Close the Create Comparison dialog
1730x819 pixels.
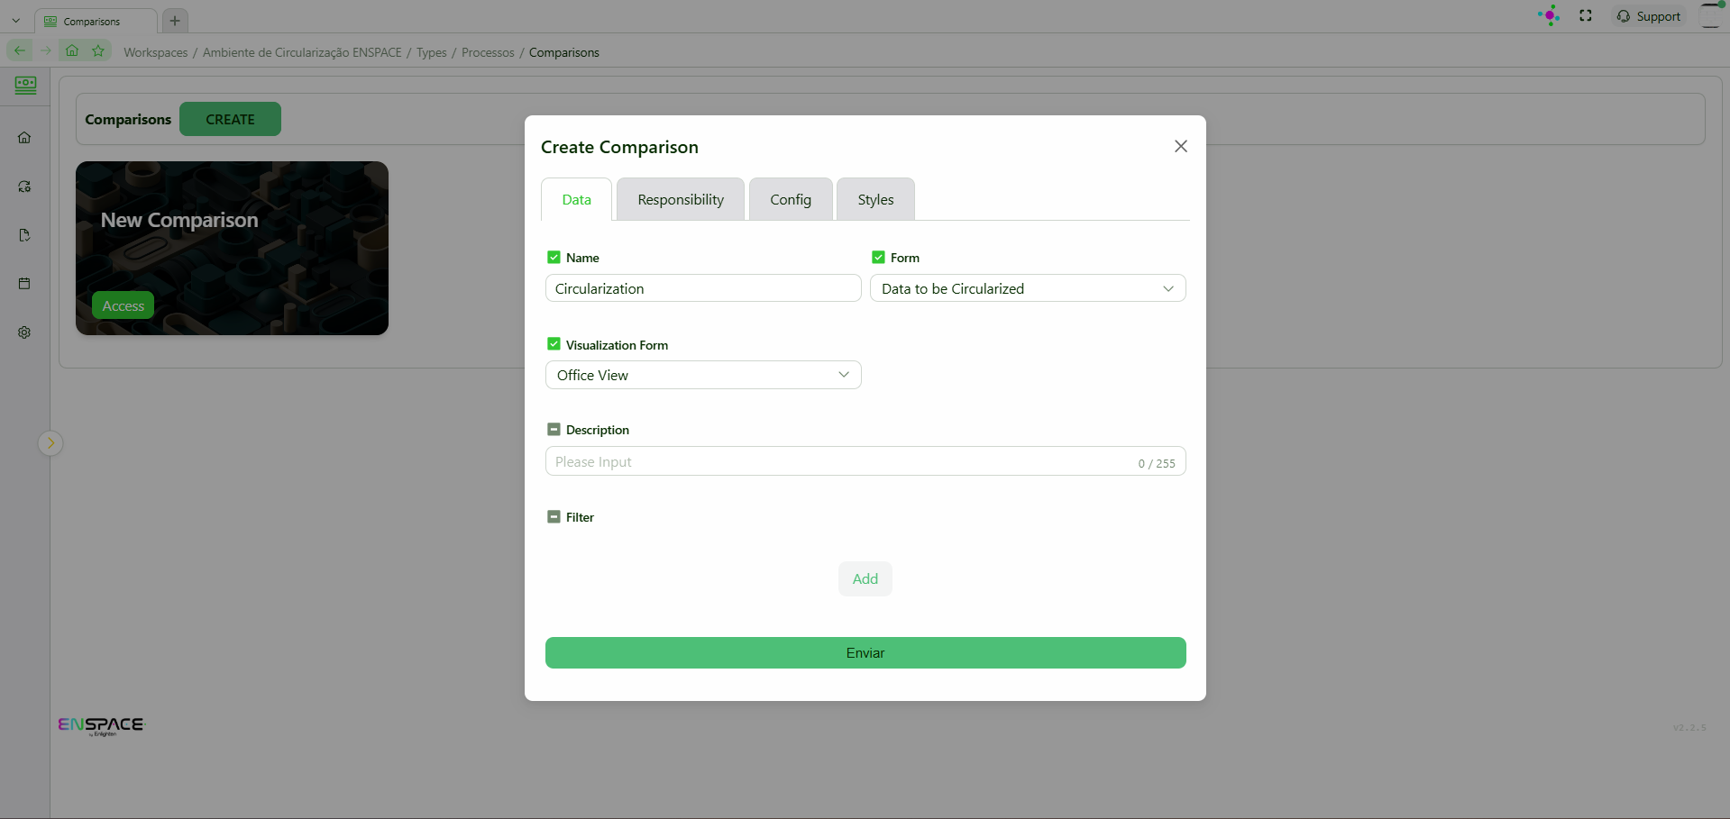1181,146
